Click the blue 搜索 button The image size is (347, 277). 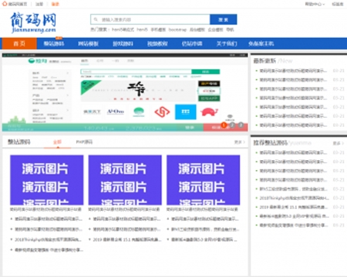tap(224, 19)
